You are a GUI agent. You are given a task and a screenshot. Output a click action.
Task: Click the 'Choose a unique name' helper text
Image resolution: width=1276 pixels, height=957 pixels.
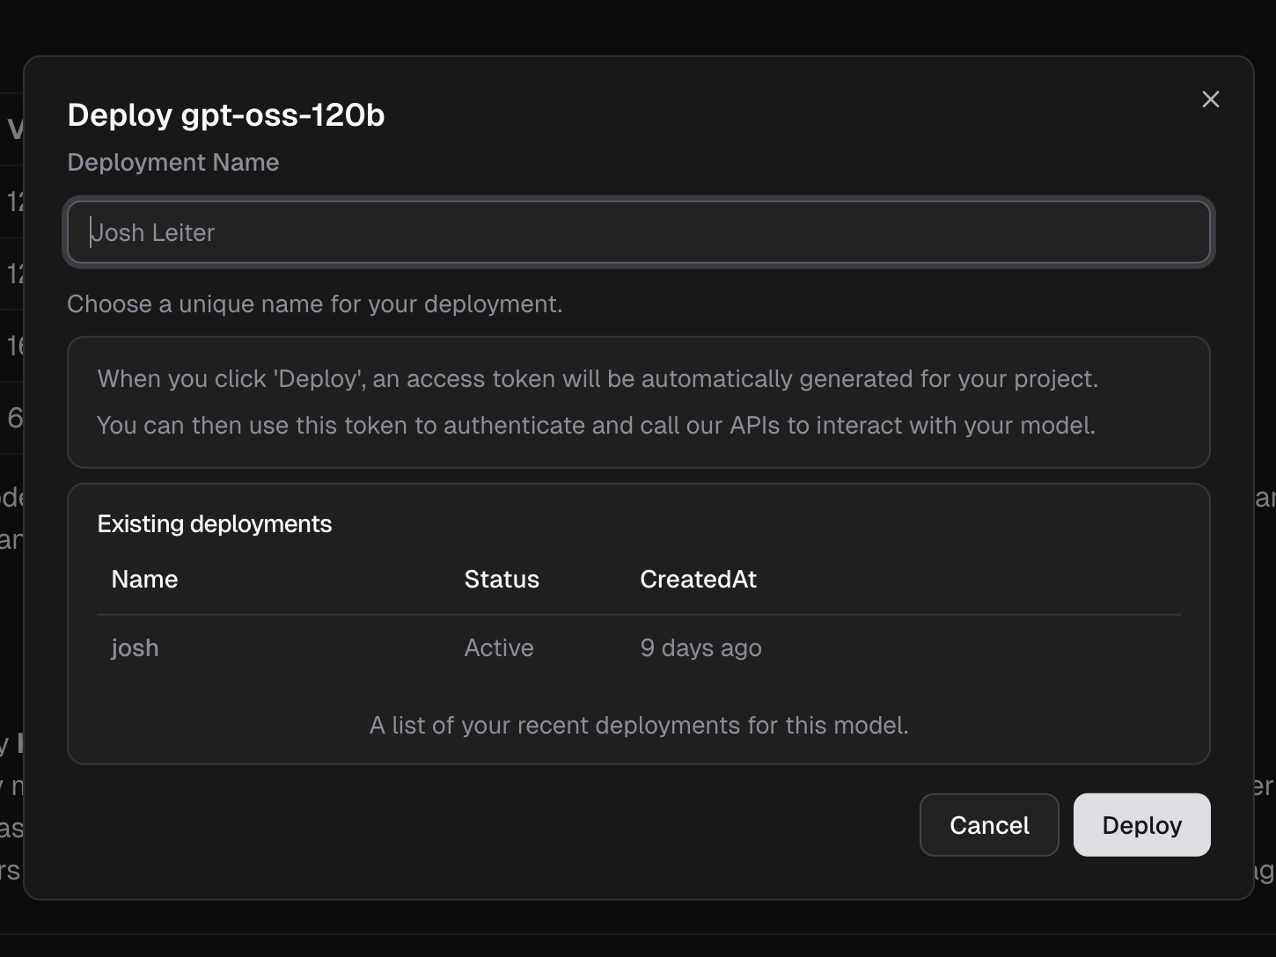click(314, 304)
